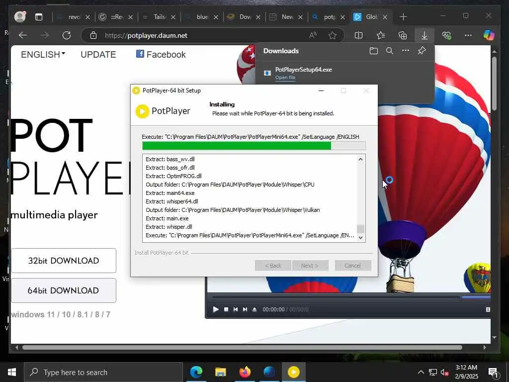Open the playlist icon in the player preview
Image resolution: width=509 pixels, height=382 pixels.
pos(488,309)
